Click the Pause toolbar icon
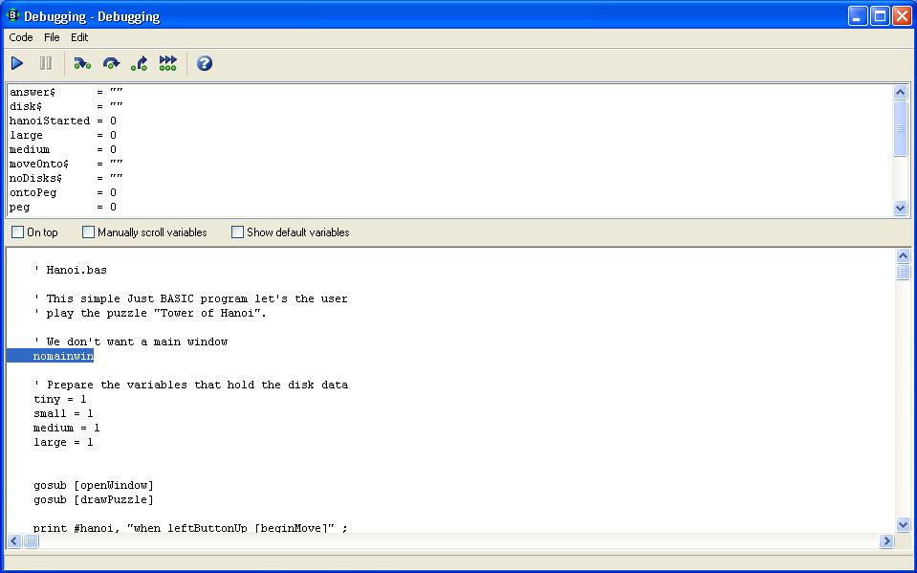 tap(46, 63)
